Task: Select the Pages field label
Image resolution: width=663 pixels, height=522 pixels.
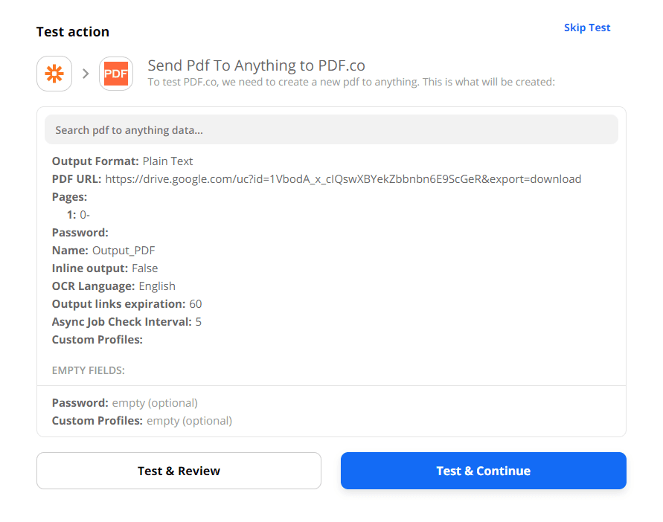Action: pyautogui.click(x=69, y=197)
